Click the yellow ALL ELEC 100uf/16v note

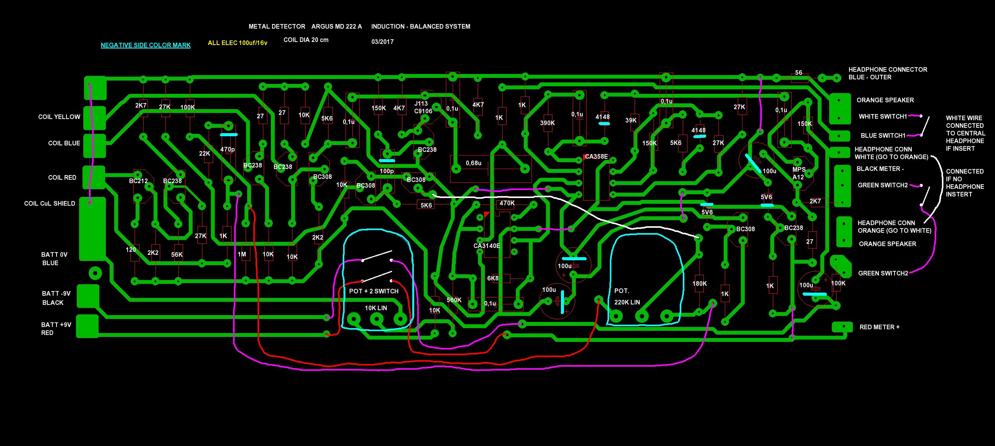coord(237,43)
